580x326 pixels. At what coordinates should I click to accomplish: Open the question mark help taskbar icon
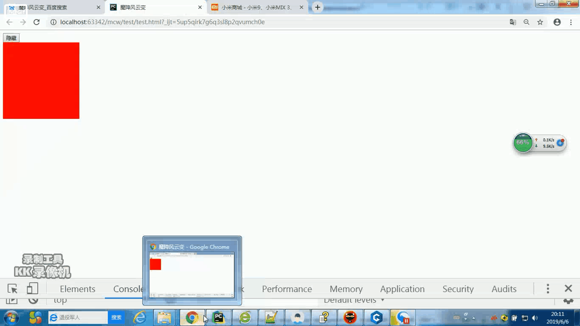tap(324, 318)
